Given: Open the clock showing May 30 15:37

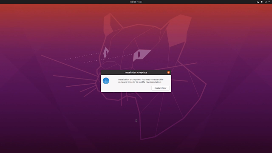Looking at the screenshot, I should coord(136,2).
